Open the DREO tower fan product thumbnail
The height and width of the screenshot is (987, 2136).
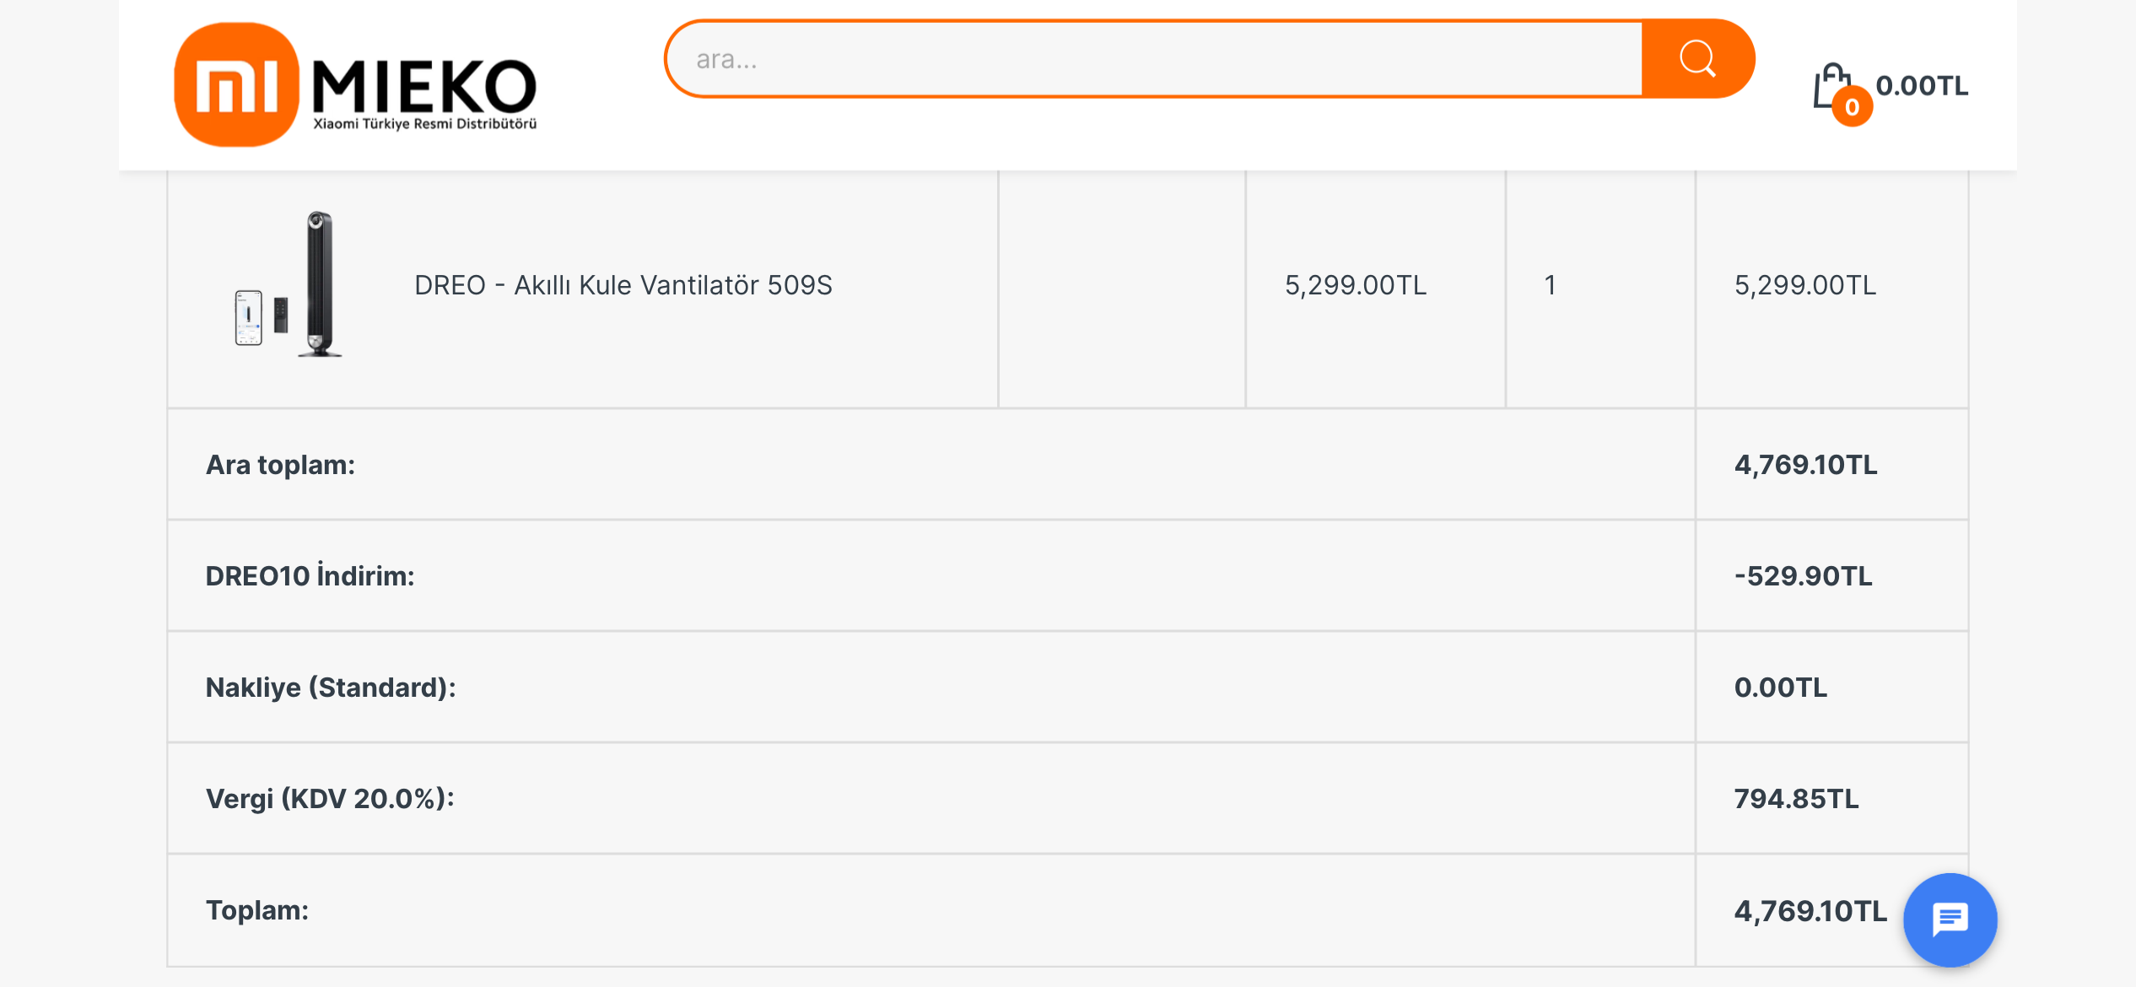pos(288,284)
